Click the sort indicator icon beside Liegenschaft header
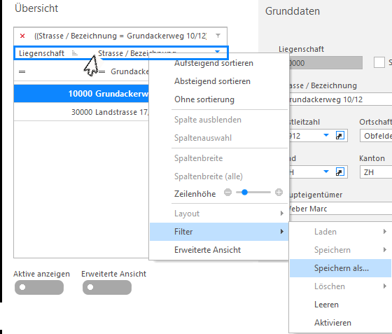392x334 pixels. pos(75,53)
